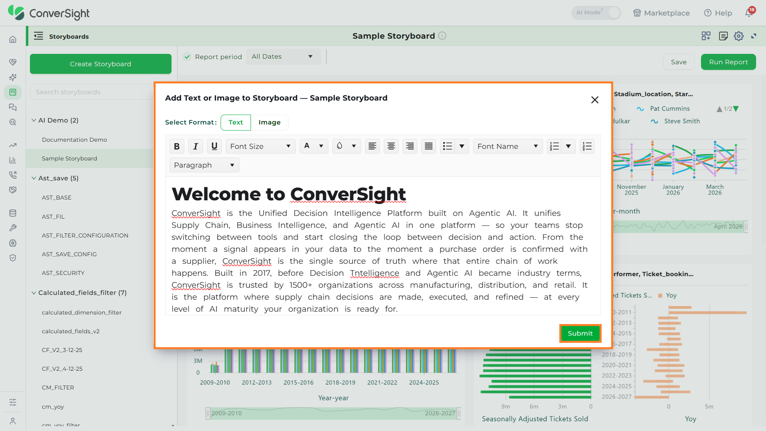Go to Home icon in left sidebar
Viewport: 766px width, 431px height.
13,39
